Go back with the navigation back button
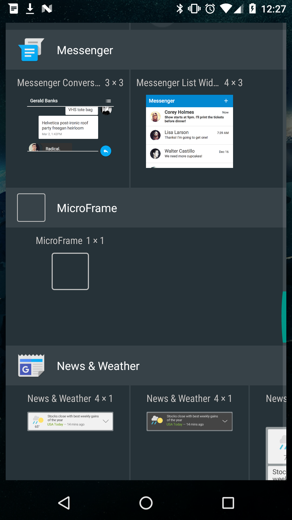The width and height of the screenshot is (292, 520). pos(64,503)
